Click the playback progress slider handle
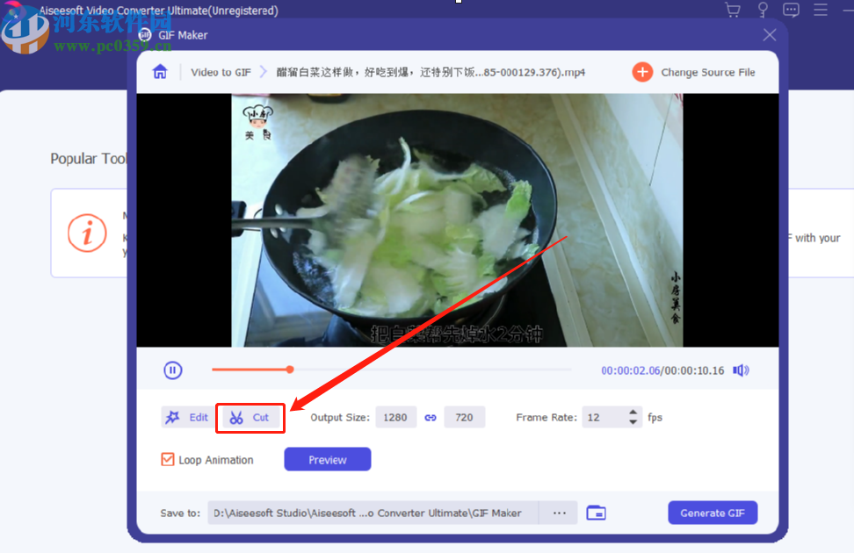854x553 pixels. pyautogui.click(x=290, y=370)
